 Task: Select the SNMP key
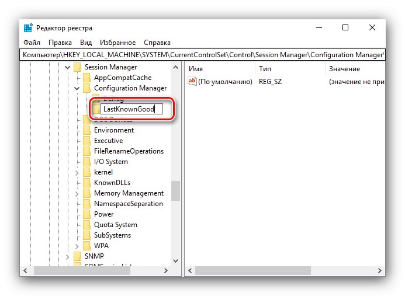coord(94,256)
